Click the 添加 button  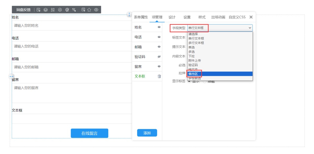(147, 133)
